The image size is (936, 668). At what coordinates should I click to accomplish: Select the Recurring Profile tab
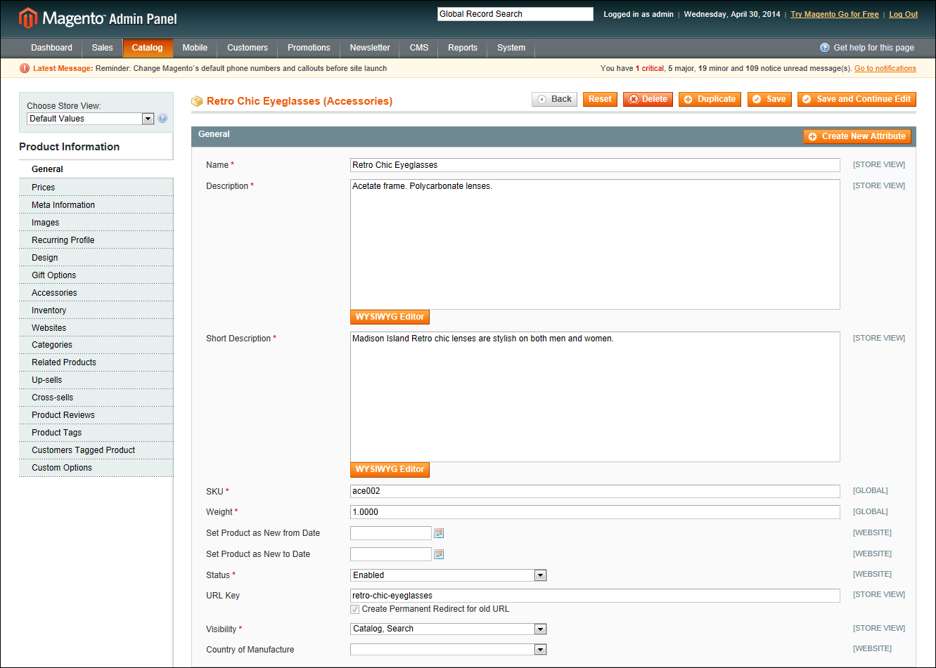(x=96, y=240)
